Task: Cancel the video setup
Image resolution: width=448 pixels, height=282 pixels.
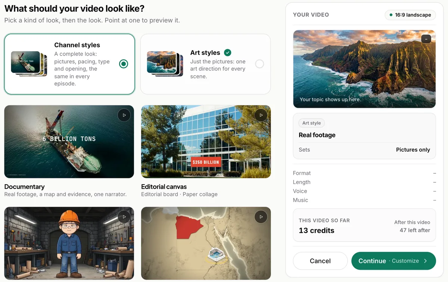Action: click(x=320, y=261)
